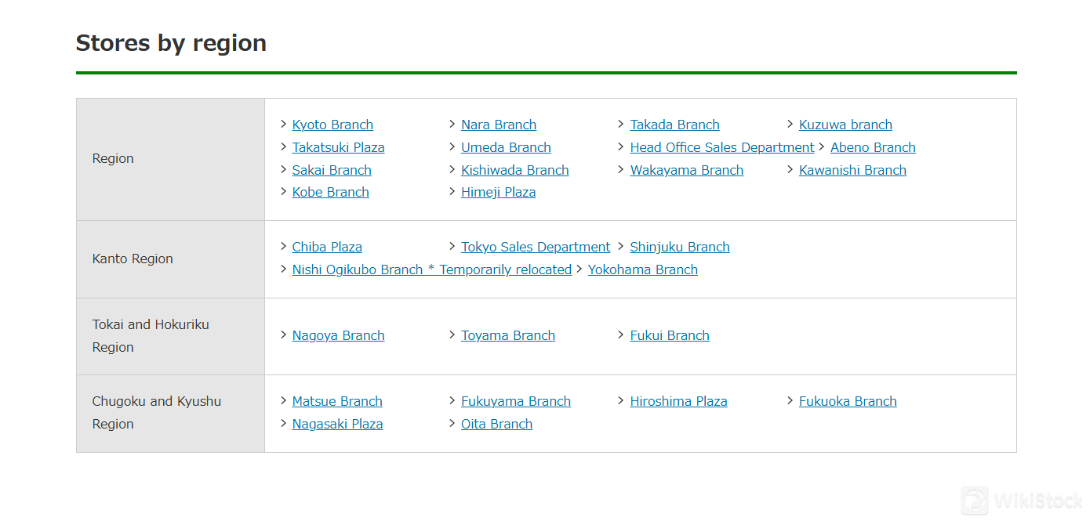The height and width of the screenshot is (528, 1090).
Task: Go to Abeno Branch page
Action: point(873,147)
